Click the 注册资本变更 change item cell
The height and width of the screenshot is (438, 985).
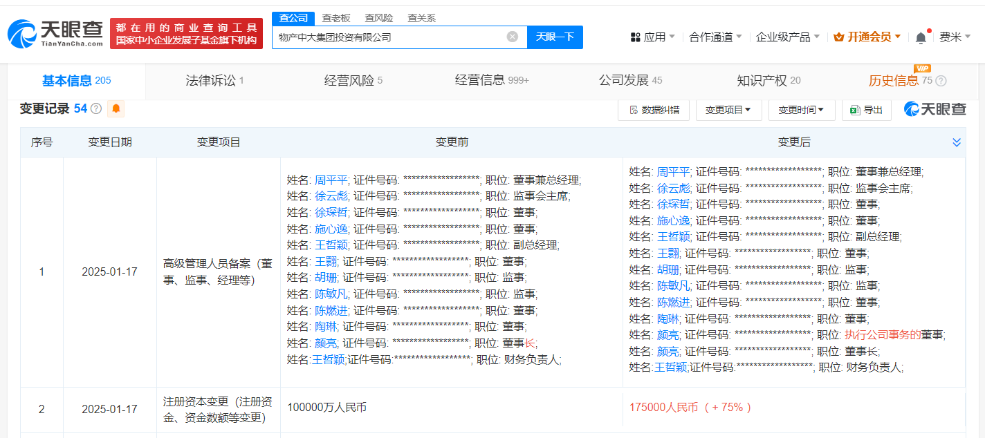click(219, 409)
